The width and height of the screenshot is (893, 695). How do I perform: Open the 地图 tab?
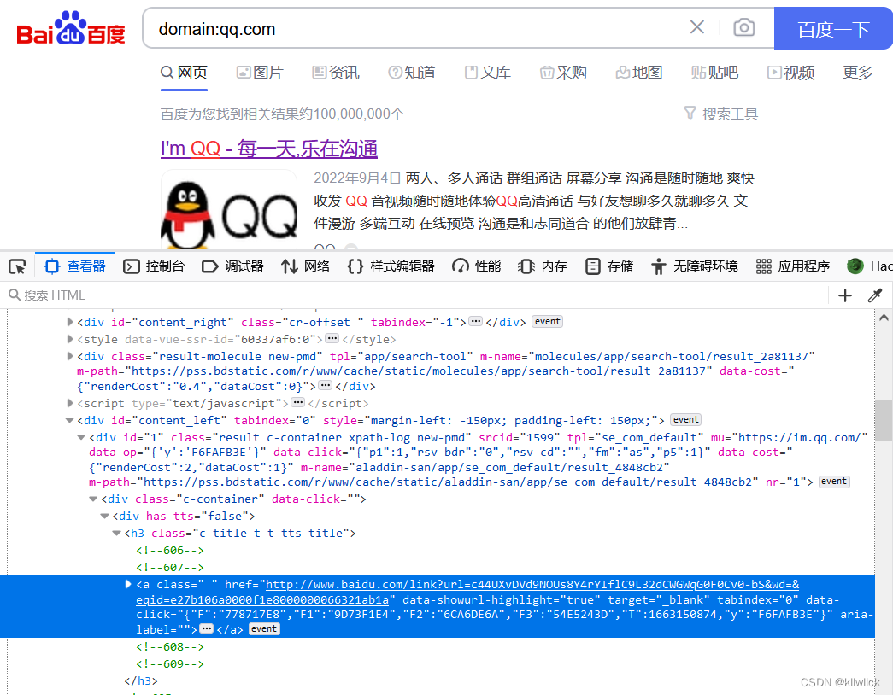point(639,73)
